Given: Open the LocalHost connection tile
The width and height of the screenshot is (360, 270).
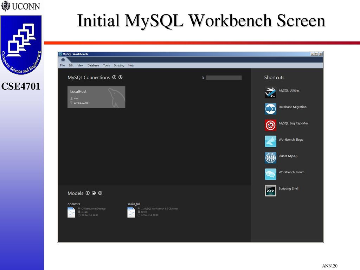Looking at the screenshot, I should pyautogui.click(x=96, y=97).
